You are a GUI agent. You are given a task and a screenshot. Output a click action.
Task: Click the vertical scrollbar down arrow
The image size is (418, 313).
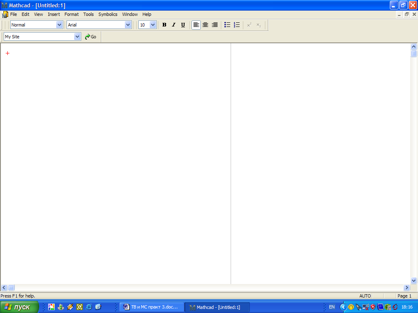pos(414,280)
